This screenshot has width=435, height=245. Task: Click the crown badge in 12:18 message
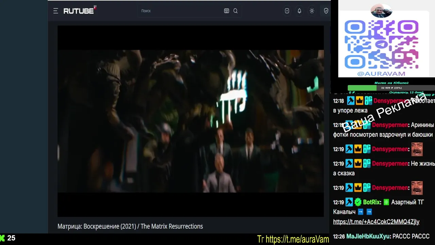pyautogui.click(x=360, y=101)
